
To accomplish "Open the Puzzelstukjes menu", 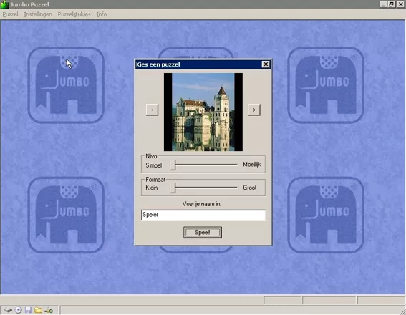I will coord(74,14).
